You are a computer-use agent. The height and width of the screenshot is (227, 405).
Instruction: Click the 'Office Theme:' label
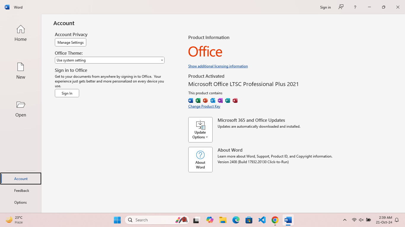69,53
